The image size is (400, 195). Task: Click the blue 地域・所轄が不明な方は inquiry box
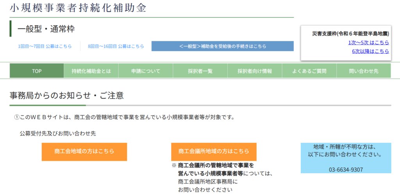346,154
